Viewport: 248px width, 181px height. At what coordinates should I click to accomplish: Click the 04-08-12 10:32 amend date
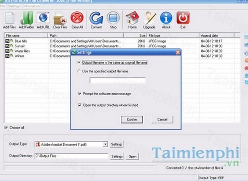tap(212, 51)
